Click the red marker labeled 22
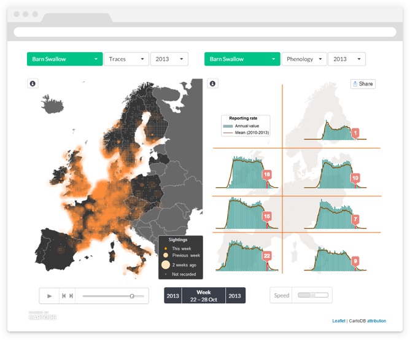Screen dimensions: 410x340 267,256
